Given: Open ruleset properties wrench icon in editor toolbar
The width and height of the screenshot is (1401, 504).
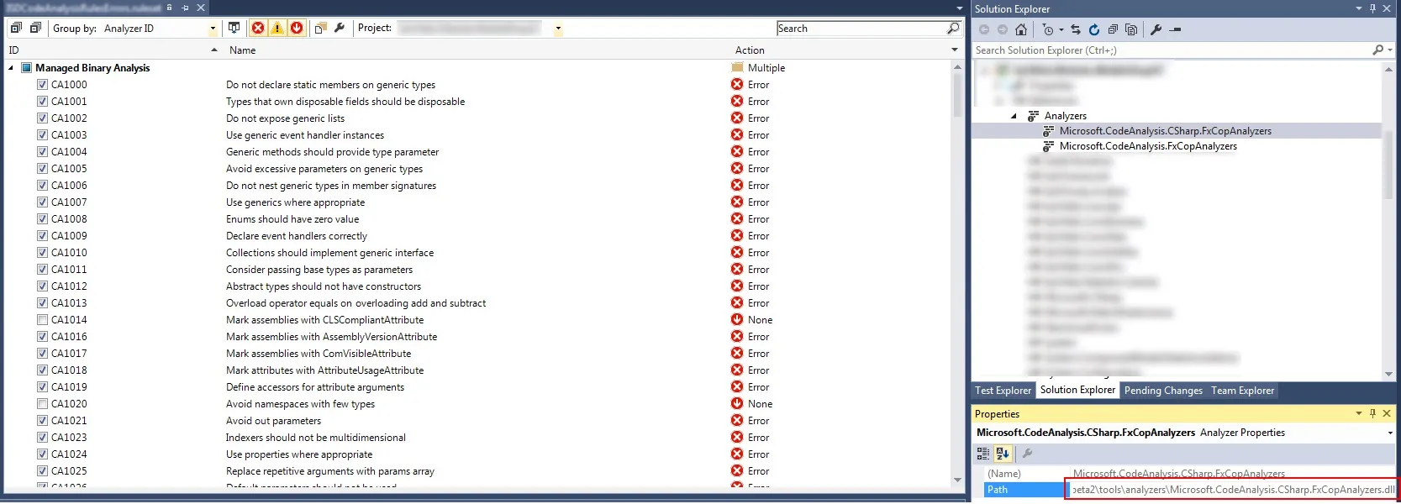Looking at the screenshot, I should pyautogui.click(x=340, y=28).
